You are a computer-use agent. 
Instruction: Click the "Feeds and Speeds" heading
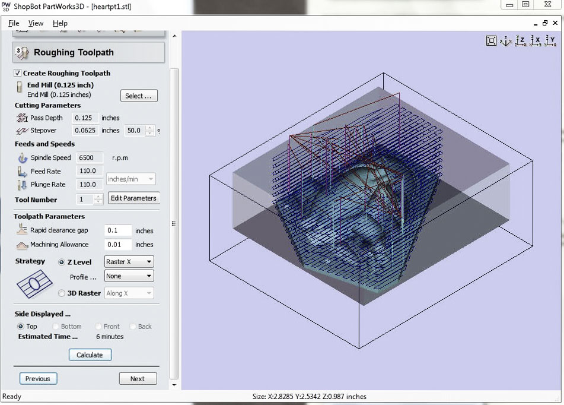[44, 144]
